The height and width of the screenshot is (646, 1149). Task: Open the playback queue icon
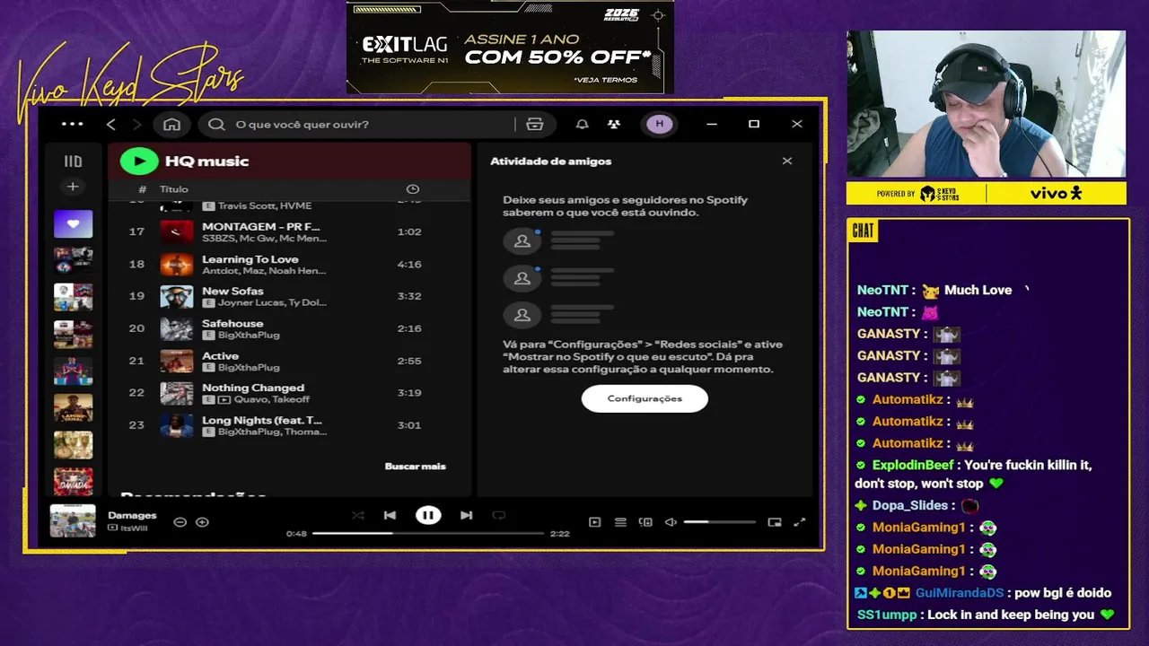coord(620,522)
